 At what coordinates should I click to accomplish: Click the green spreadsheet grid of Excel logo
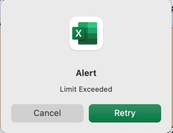click(x=87, y=33)
